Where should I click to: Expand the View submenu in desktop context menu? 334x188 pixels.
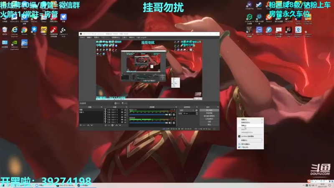coord(250,120)
